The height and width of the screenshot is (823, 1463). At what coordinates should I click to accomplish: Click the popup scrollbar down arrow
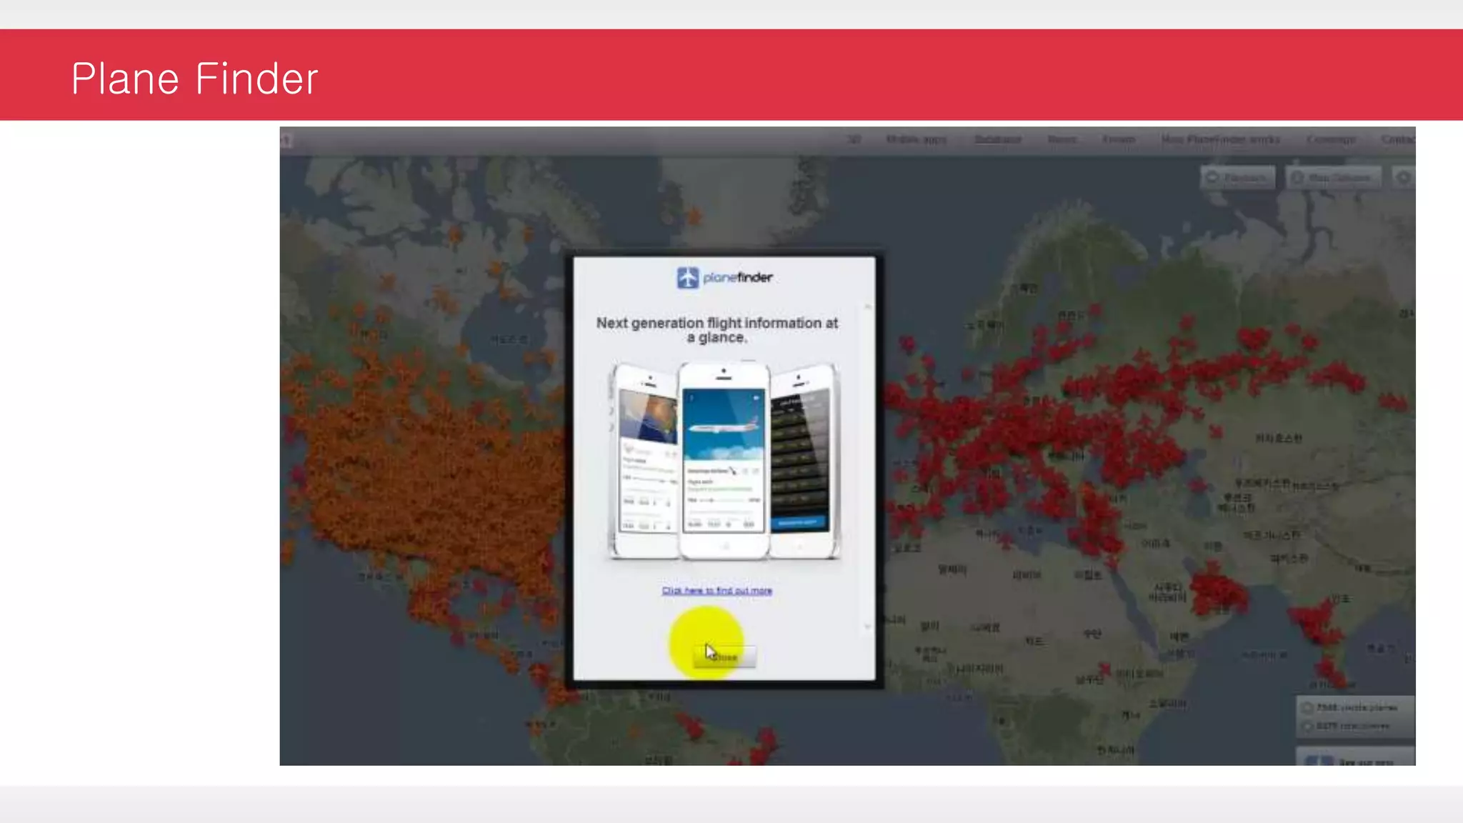click(x=868, y=627)
